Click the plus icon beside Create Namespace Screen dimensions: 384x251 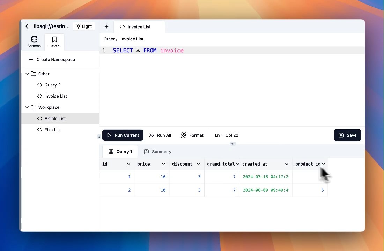point(31,60)
